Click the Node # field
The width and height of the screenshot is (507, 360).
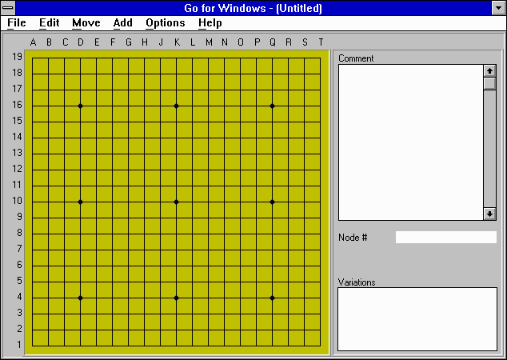446,237
